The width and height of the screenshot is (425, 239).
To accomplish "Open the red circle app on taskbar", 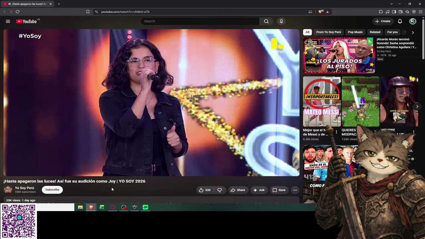I will pyautogui.click(x=113, y=207).
